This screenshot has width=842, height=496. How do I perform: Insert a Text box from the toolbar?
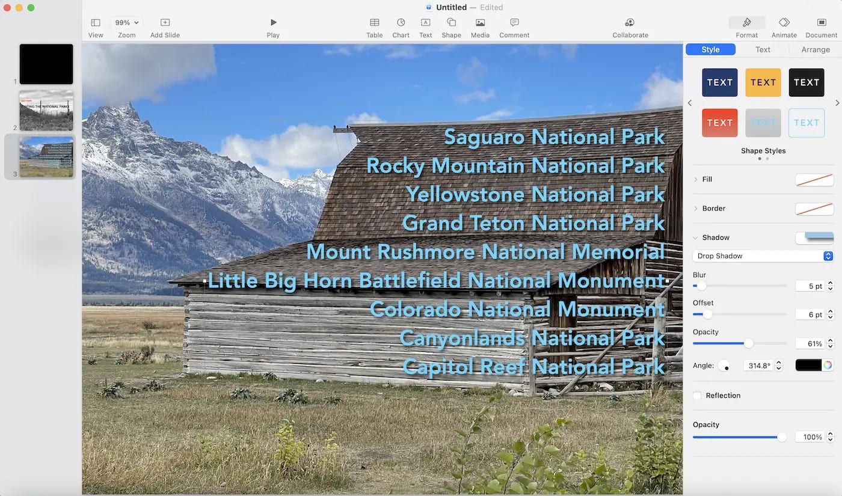coord(425,25)
